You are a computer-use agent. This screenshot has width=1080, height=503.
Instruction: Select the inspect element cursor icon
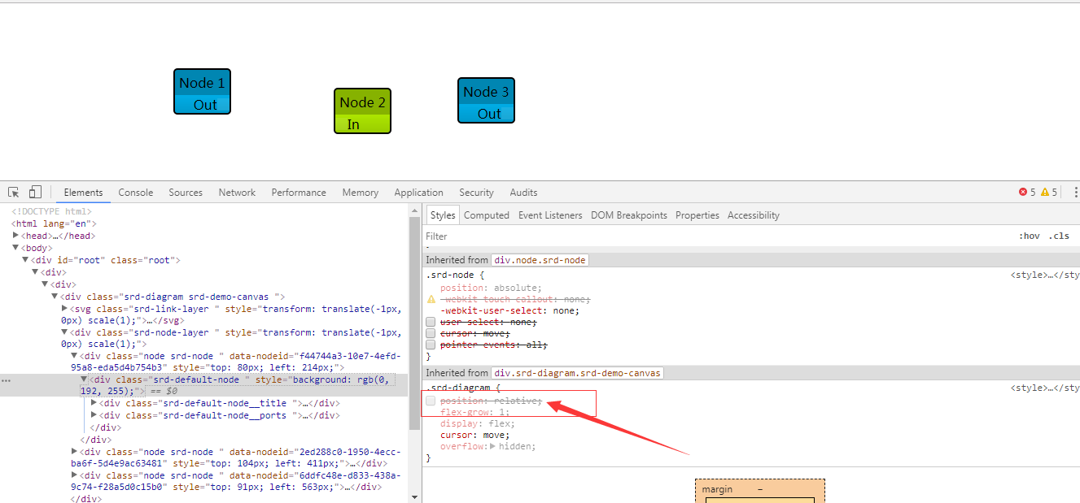[13, 191]
